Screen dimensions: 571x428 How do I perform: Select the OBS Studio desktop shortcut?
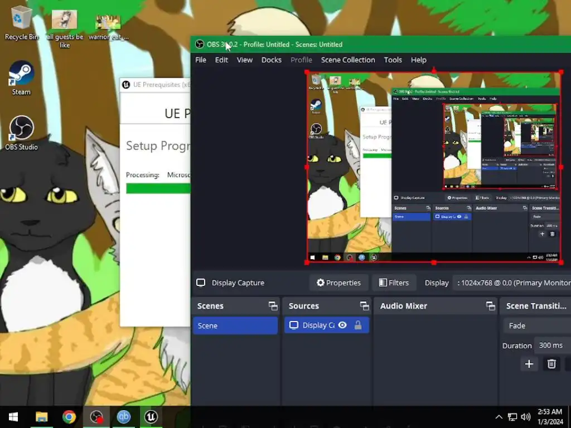pos(21,133)
